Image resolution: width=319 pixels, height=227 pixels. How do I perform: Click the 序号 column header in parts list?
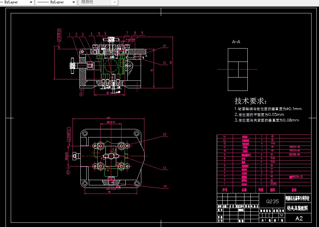(x=225, y=190)
